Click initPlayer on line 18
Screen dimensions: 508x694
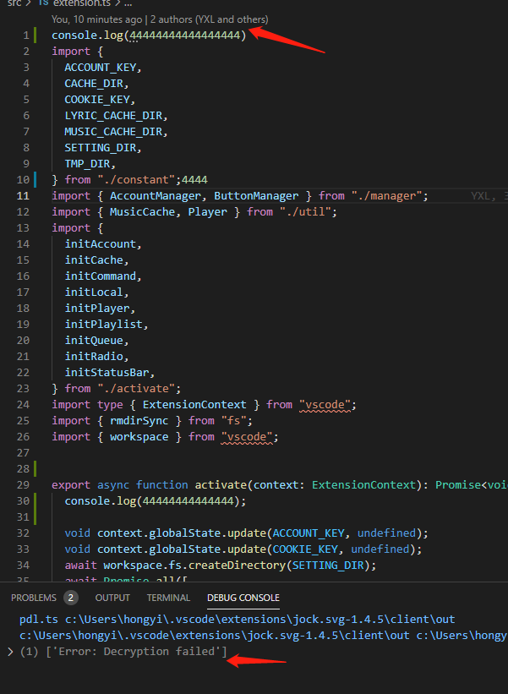coord(97,308)
